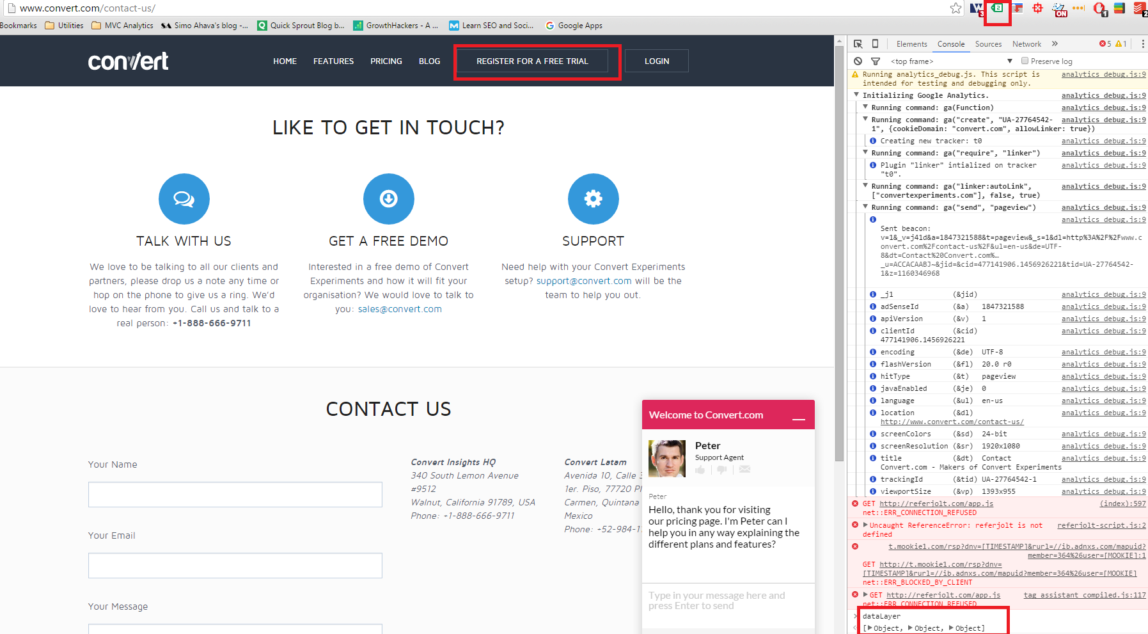Select the Console tab
Viewport: 1148px width, 634px height.
coord(951,44)
